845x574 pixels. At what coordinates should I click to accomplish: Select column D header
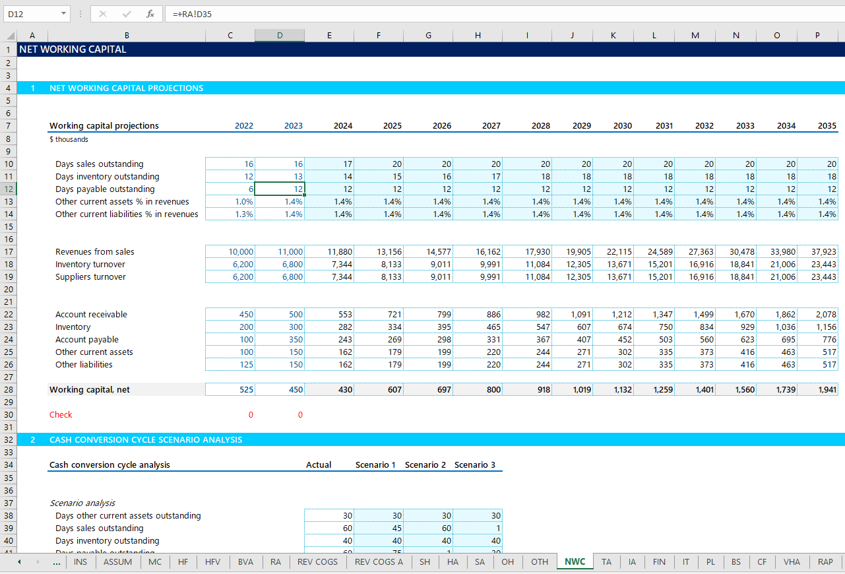tap(279, 35)
